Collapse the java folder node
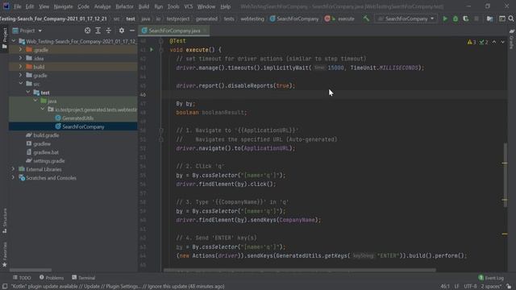 pyautogui.click(x=35, y=101)
